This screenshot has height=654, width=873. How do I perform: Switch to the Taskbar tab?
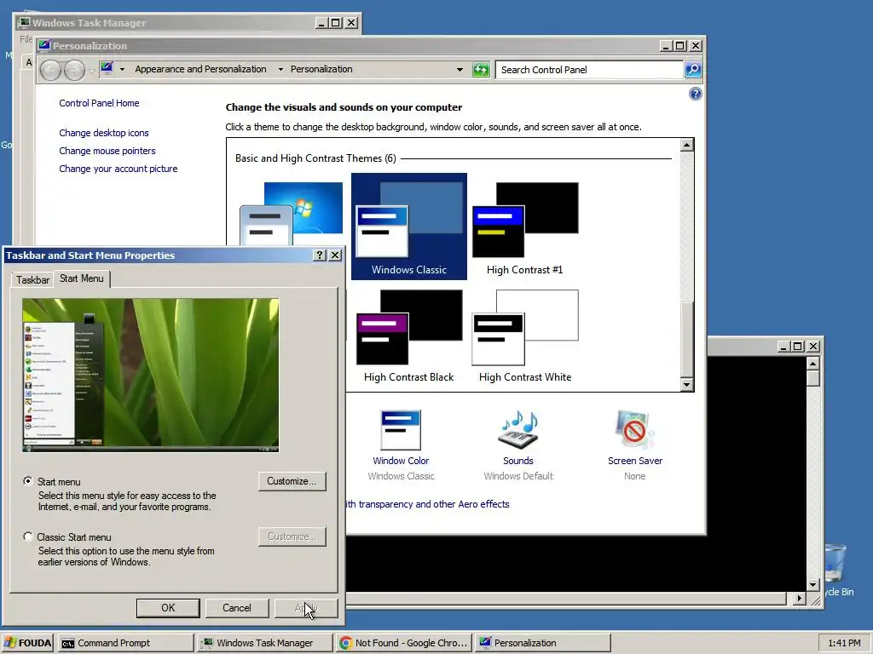(32, 279)
